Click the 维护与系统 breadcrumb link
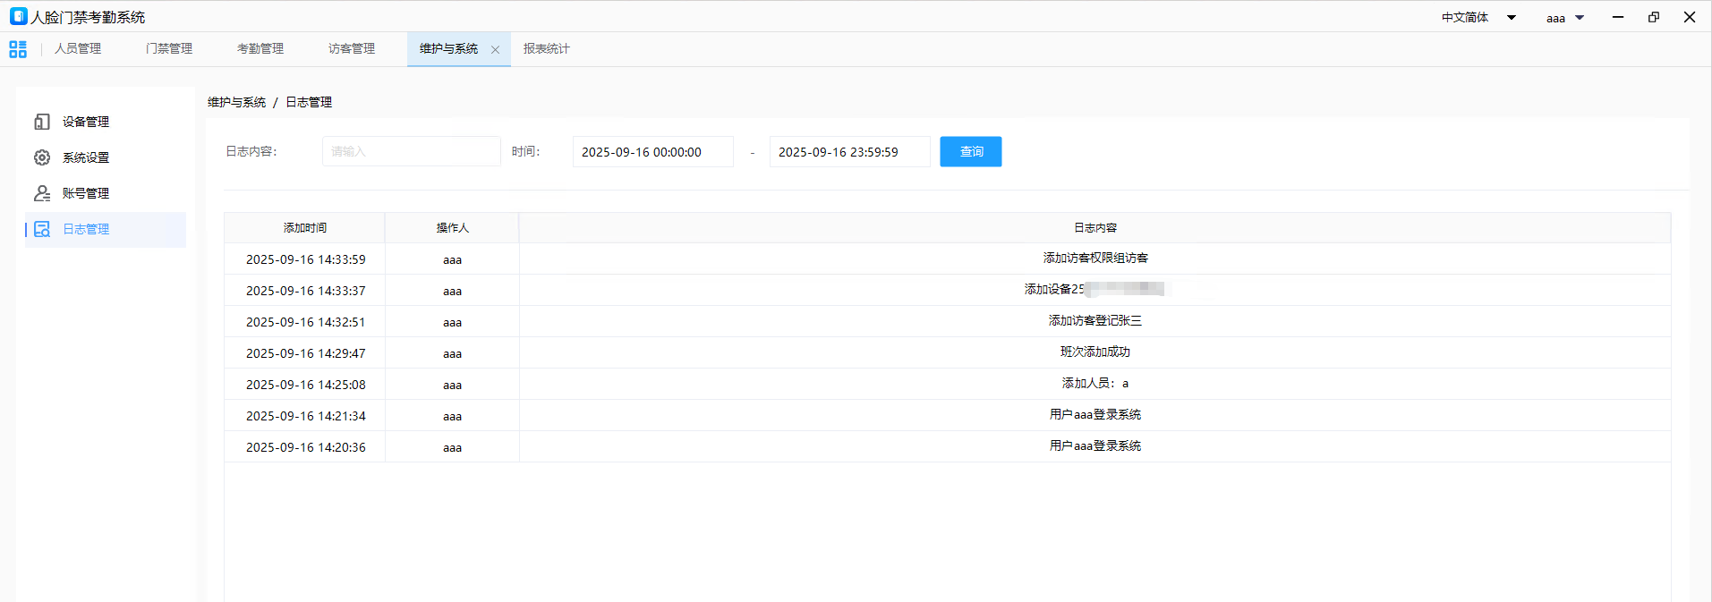This screenshot has width=1712, height=602. (236, 102)
